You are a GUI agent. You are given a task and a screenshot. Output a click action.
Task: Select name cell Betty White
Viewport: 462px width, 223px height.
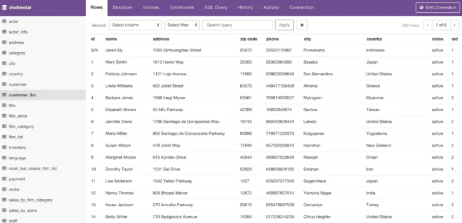pyautogui.click(x=116, y=217)
